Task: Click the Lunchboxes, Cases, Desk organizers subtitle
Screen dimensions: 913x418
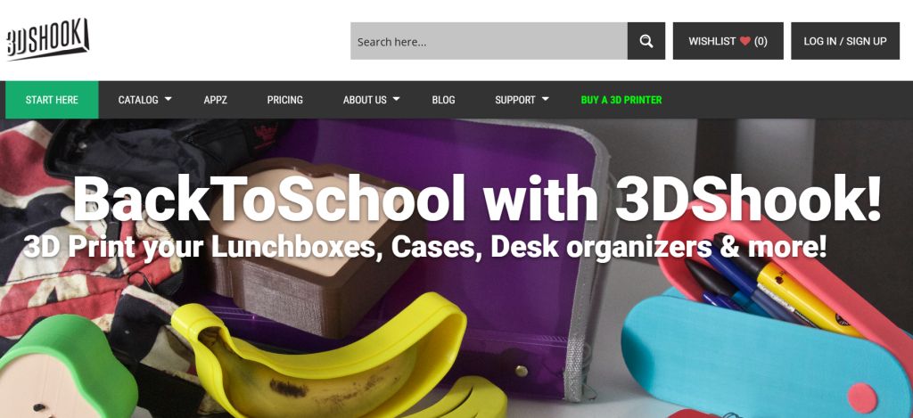Action: pos(424,248)
